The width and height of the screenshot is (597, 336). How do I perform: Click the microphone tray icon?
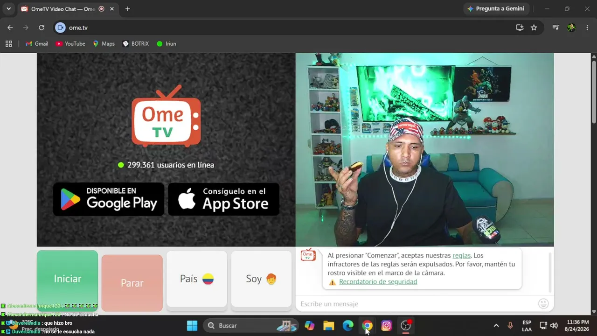(510, 326)
